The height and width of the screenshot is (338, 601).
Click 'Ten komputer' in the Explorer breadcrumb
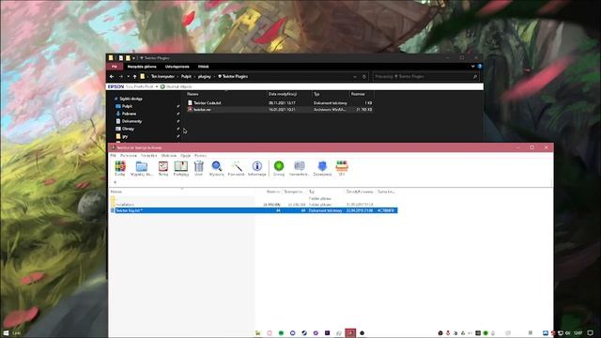pos(162,77)
